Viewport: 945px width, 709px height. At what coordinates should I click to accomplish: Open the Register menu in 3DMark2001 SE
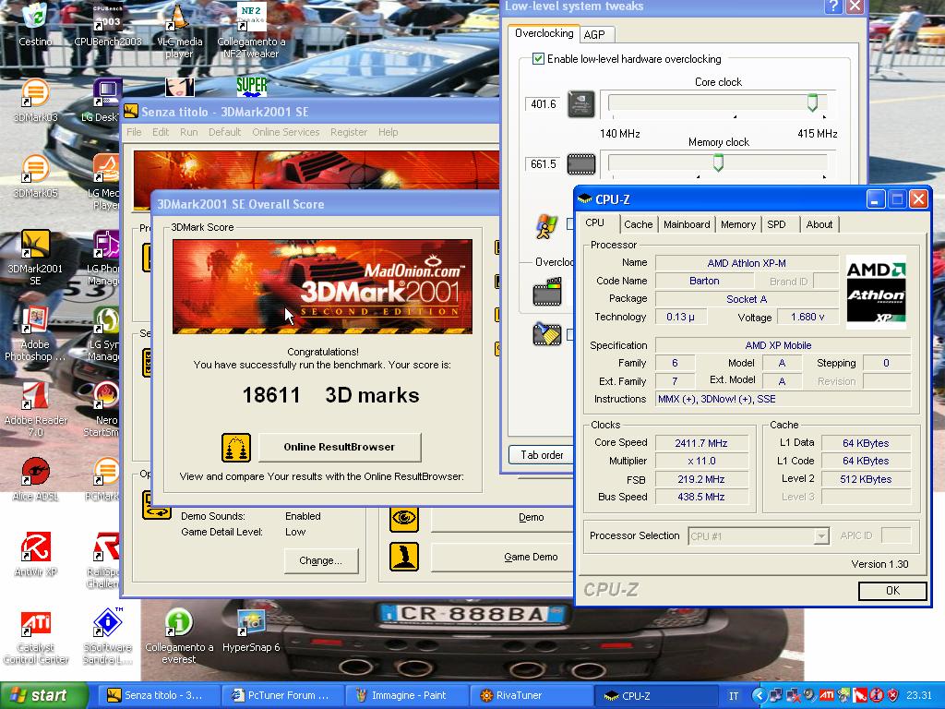tap(348, 132)
